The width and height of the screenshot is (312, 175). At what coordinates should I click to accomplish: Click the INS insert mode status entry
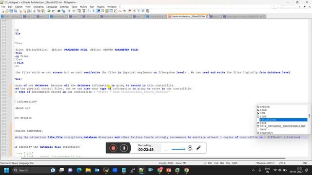(305, 163)
